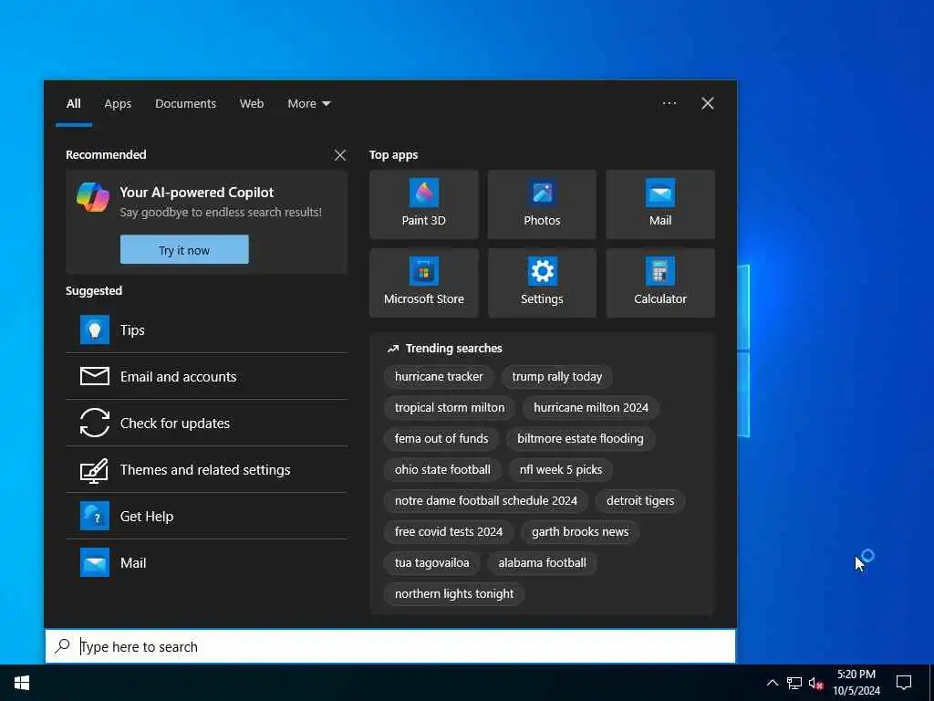
Task: Dismiss the Recommended section
Action: click(340, 155)
